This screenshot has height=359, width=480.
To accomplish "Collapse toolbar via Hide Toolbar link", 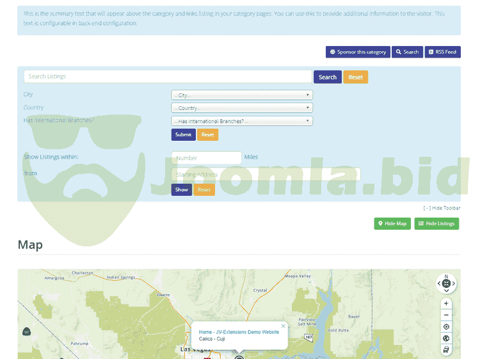I will coord(442,208).
